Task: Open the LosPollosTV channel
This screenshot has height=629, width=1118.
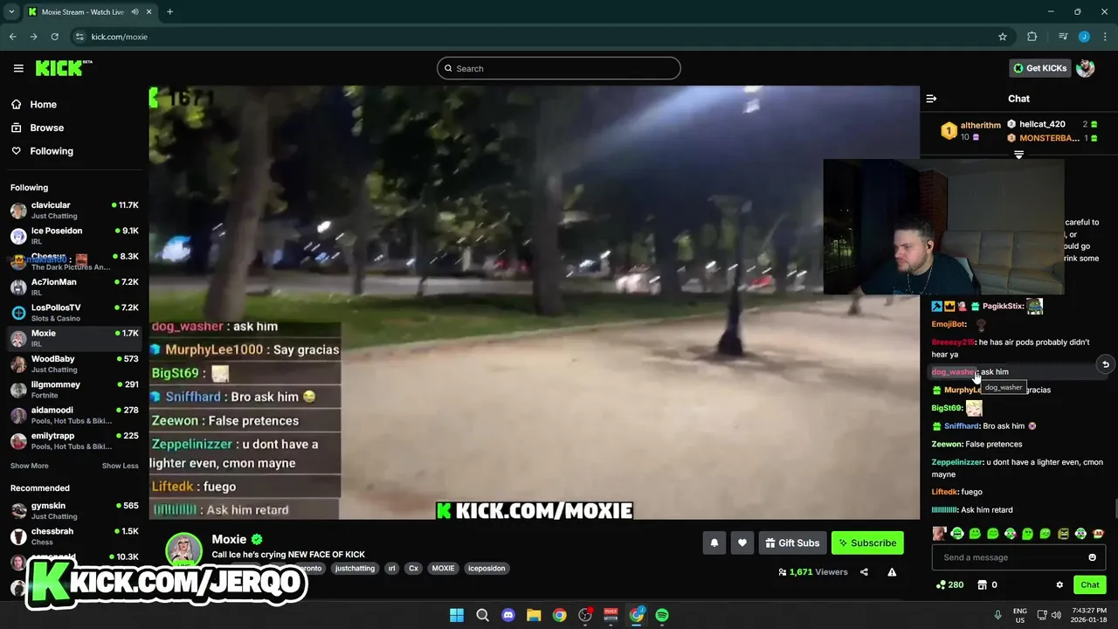Action: point(74,313)
